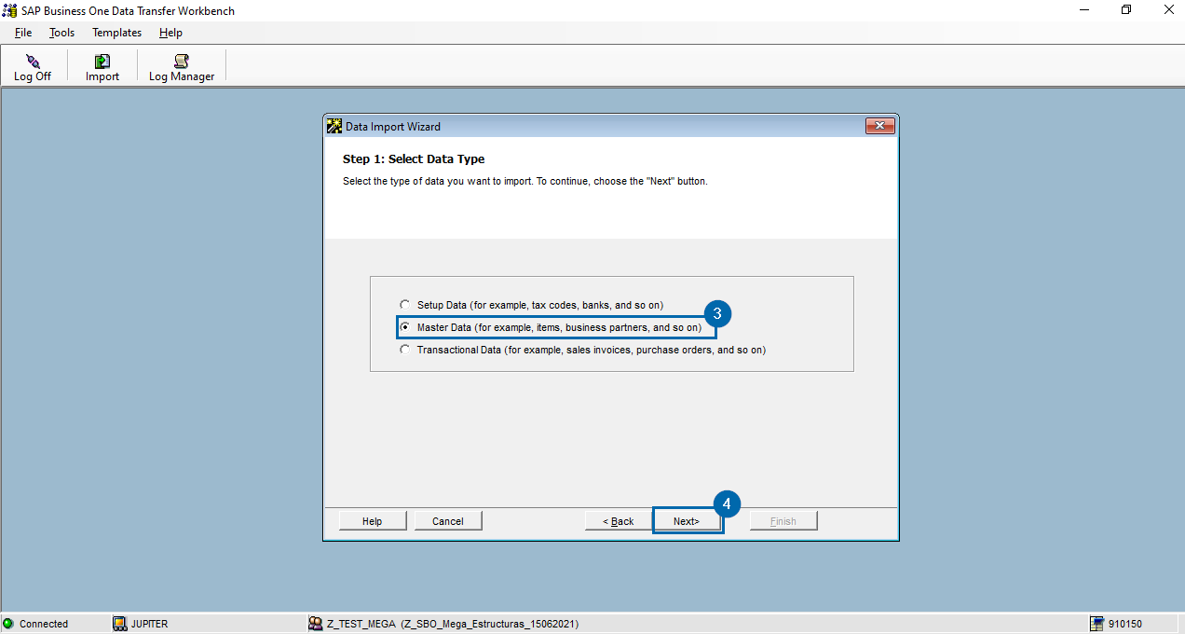Click the Log Off toolbar icon
The width and height of the screenshot is (1185, 634).
[33, 62]
